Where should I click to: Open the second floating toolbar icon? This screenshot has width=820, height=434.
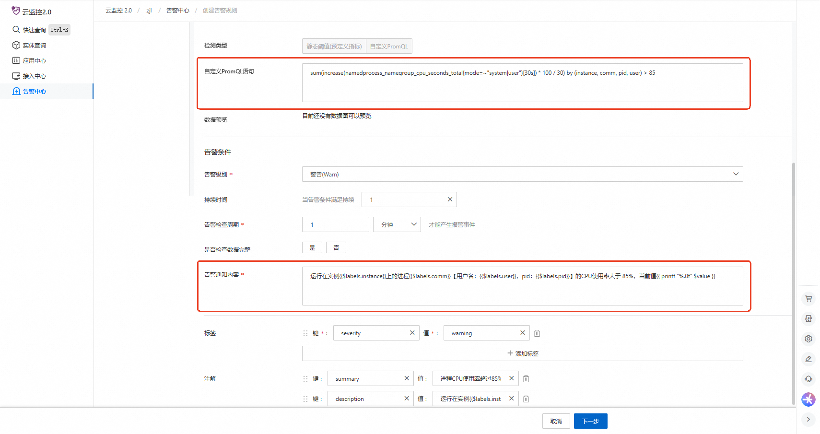(x=808, y=318)
